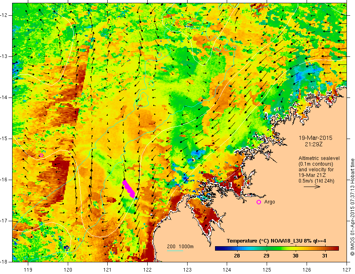
Task: Click the color bar label '29'
Action: tap(266, 256)
